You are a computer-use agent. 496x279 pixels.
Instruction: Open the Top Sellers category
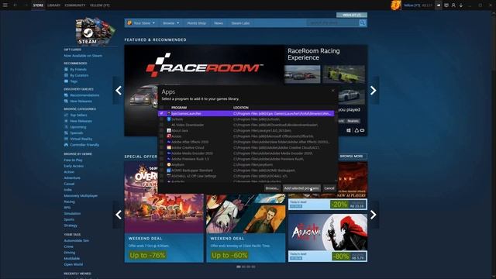78,115
